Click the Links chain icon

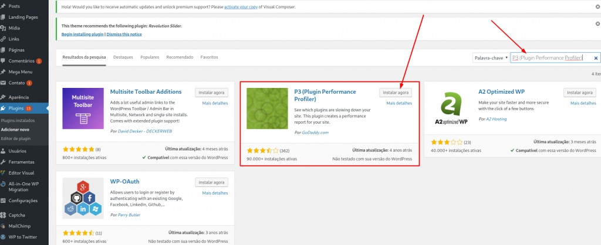coord(3,39)
